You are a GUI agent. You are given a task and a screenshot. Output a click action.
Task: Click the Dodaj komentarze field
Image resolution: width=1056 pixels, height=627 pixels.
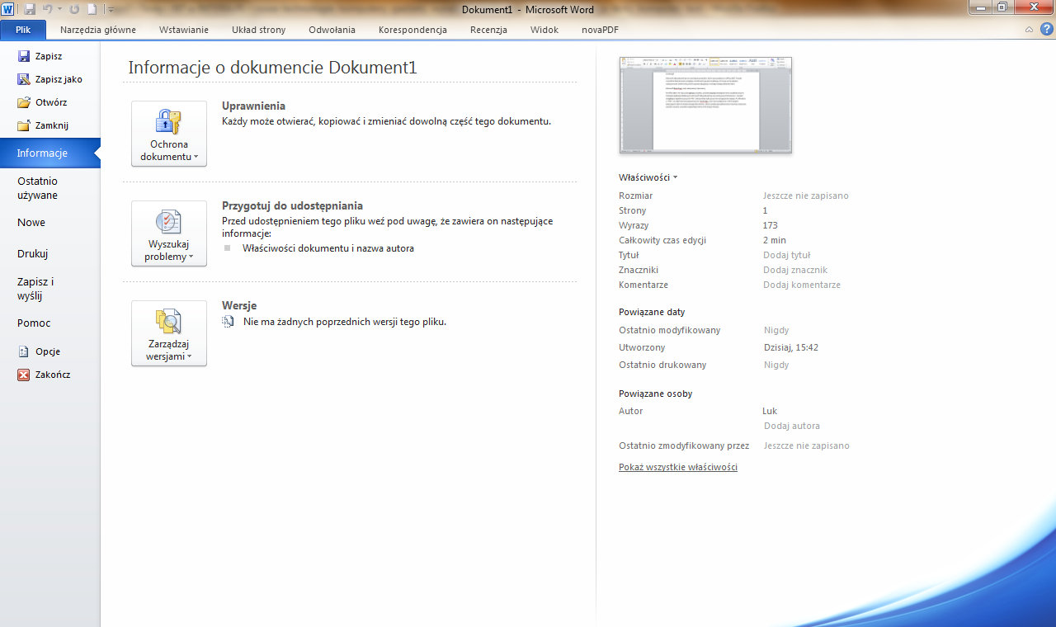(x=802, y=285)
